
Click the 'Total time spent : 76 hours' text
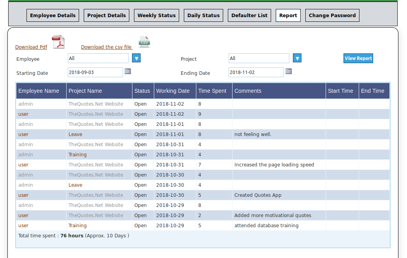pyautogui.click(x=51, y=236)
